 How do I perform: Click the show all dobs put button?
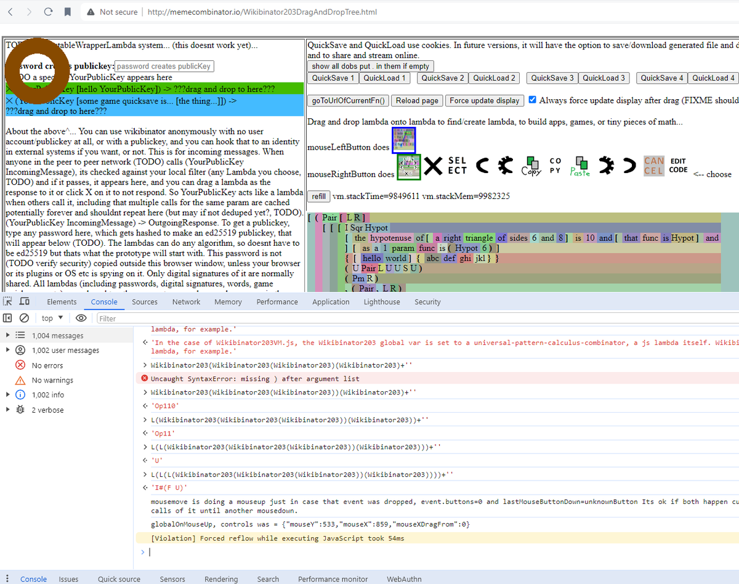371,66
